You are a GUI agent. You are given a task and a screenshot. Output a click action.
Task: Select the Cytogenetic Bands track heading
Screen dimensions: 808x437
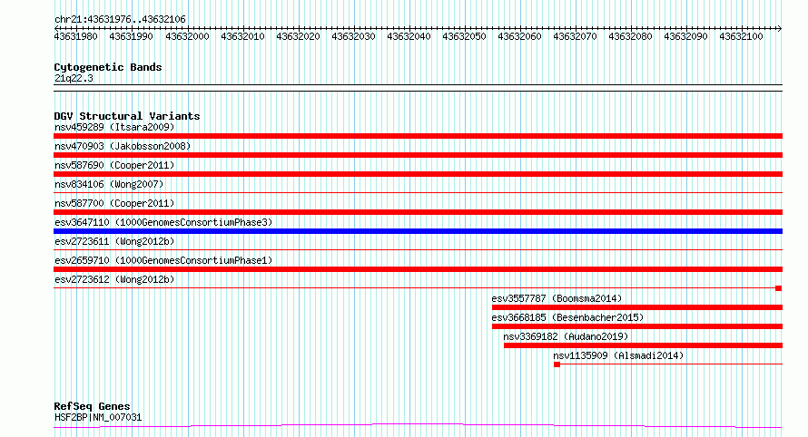coord(108,67)
